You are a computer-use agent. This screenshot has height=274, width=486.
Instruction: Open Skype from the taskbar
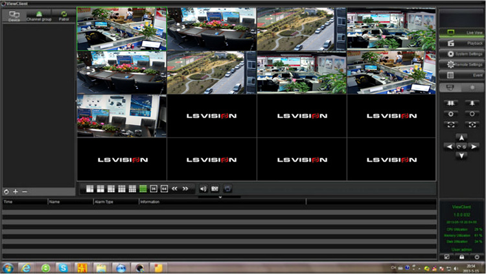[x=64, y=268]
